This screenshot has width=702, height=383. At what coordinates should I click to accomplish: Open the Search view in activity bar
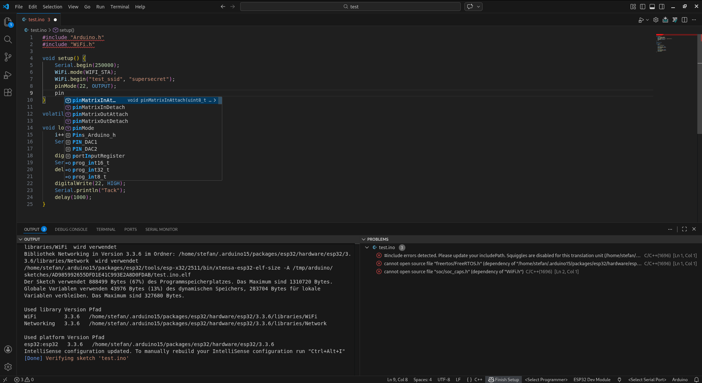click(8, 40)
